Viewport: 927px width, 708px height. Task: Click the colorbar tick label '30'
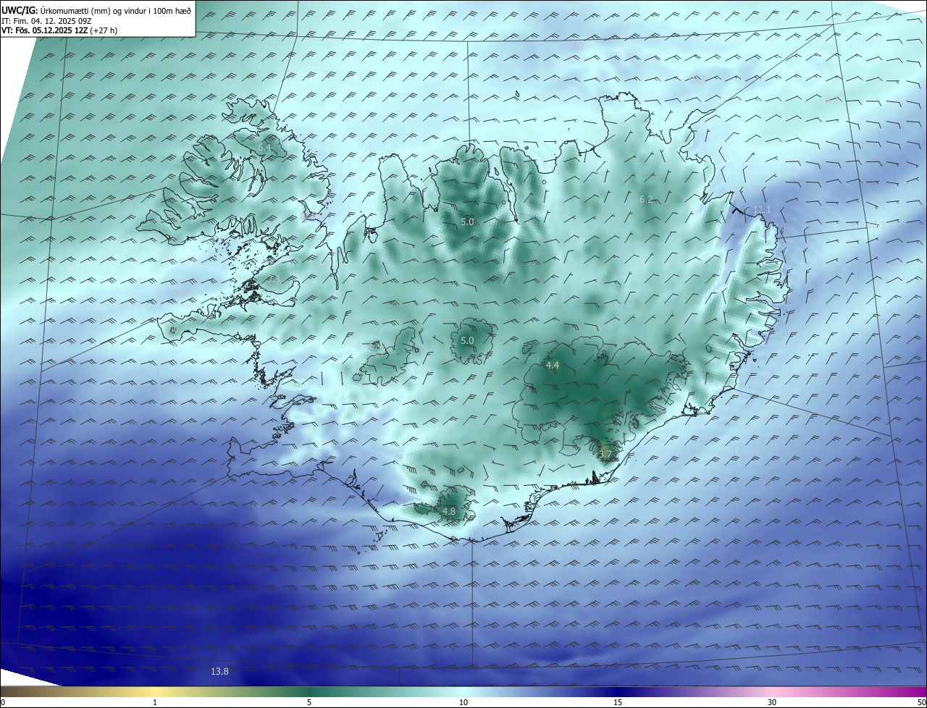(x=772, y=702)
